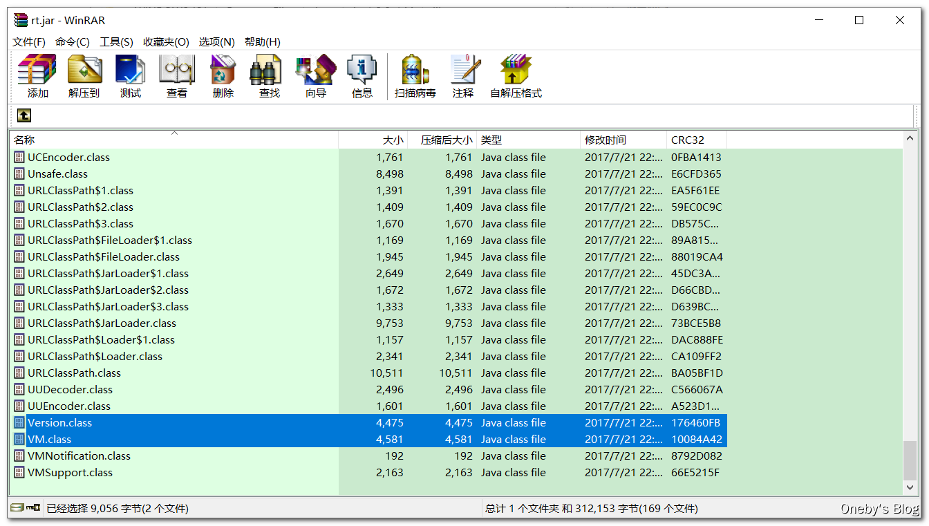
Task: Click file icon of VMSupport.class
Action: pyautogui.click(x=19, y=473)
